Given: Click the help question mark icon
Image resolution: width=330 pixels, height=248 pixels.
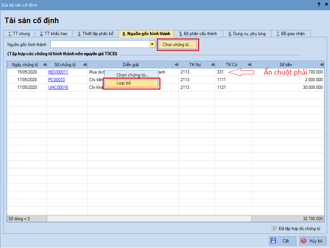Looking at the screenshot, I should click(319, 4).
